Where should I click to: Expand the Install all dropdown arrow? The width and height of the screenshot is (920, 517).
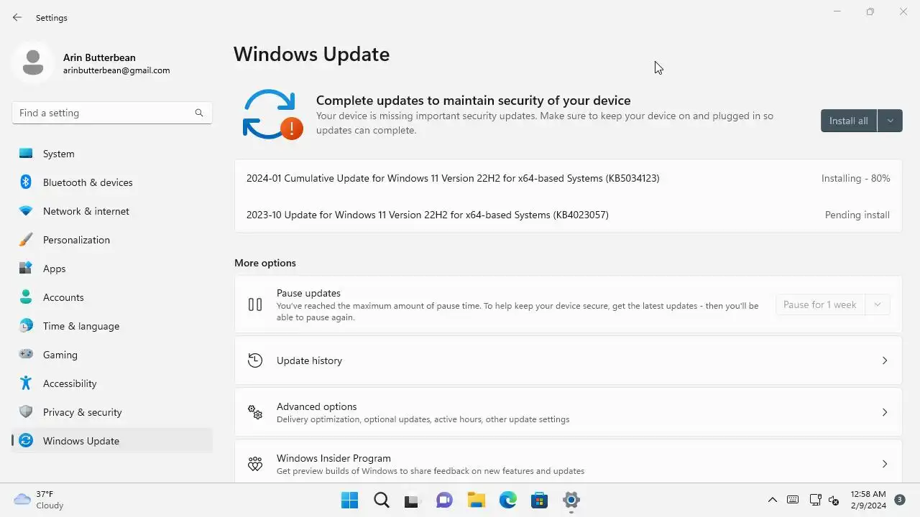point(890,121)
